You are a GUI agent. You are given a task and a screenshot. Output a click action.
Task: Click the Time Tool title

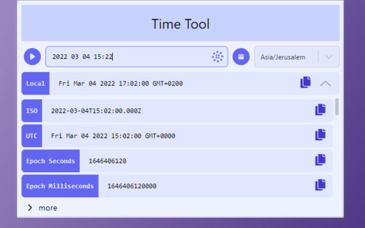[180, 24]
